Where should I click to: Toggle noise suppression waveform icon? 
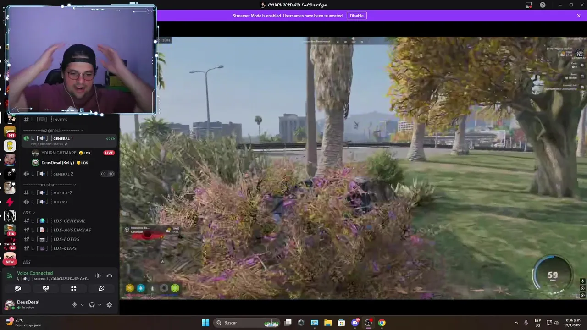[x=98, y=275]
